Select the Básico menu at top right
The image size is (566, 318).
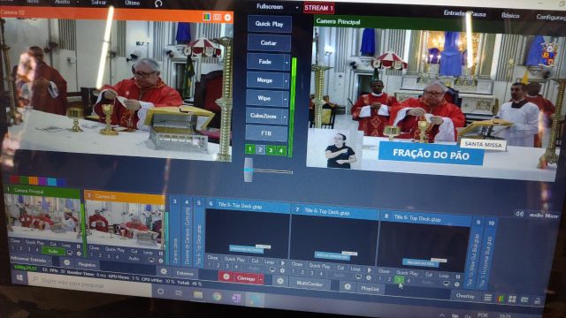(x=510, y=15)
